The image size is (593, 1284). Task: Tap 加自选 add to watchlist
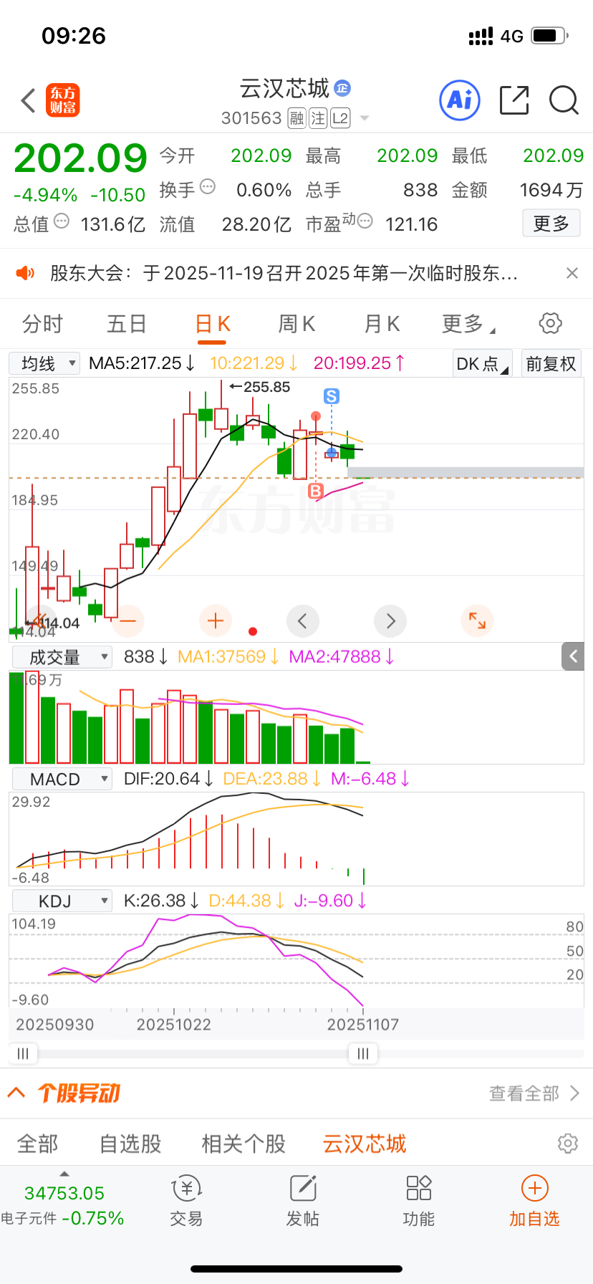534,1202
